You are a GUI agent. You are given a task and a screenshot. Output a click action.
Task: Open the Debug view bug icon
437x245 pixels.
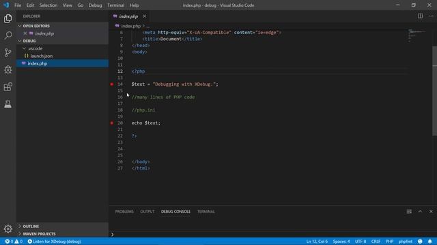8,69
